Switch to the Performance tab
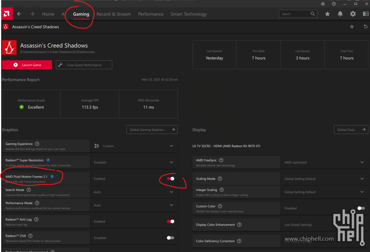370x252 pixels. pos(150,14)
